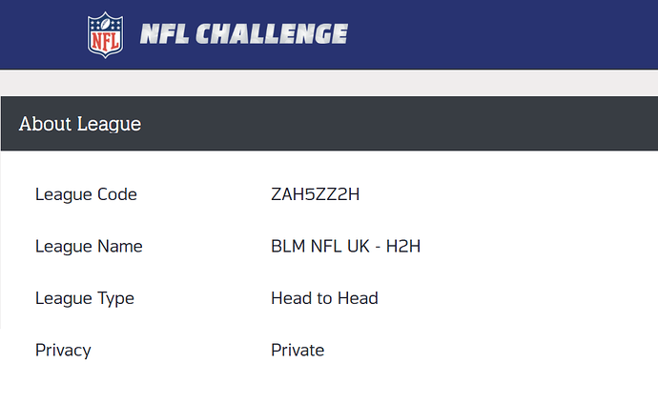
Task: Click the football atop the NFL shield
Action: 106,21
